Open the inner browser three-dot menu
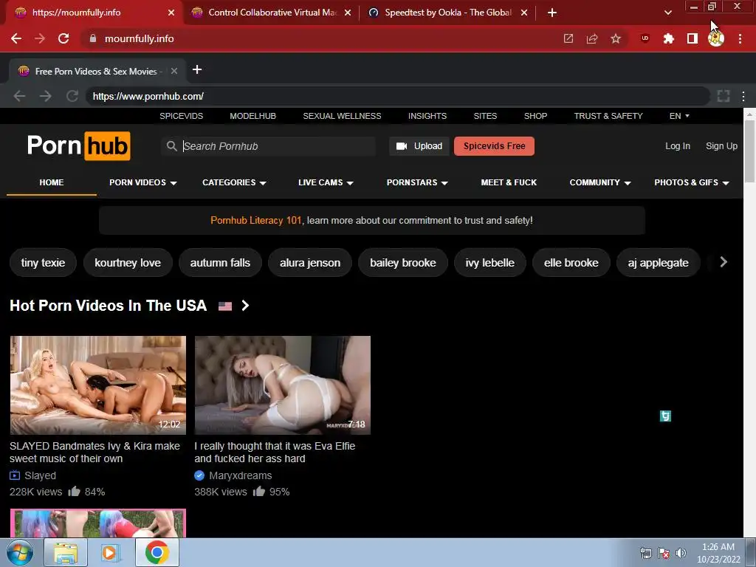The image size is (756, 567). [x=743, y=96]
